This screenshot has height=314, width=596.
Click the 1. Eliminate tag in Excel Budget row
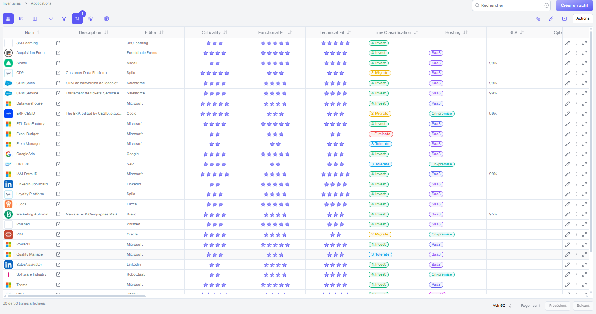tap(381, 134)
